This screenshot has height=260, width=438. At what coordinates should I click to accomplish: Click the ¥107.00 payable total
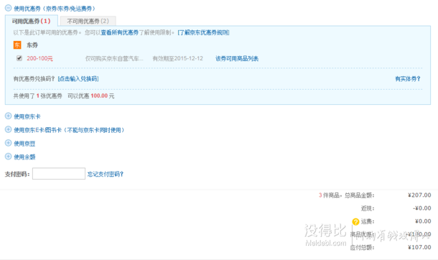pos(419,247)
